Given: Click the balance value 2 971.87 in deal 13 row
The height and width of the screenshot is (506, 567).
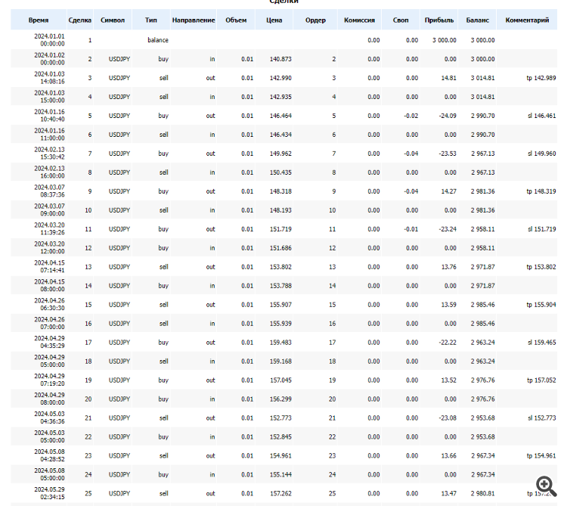Looking at the screenshot, I should point(483,267).
